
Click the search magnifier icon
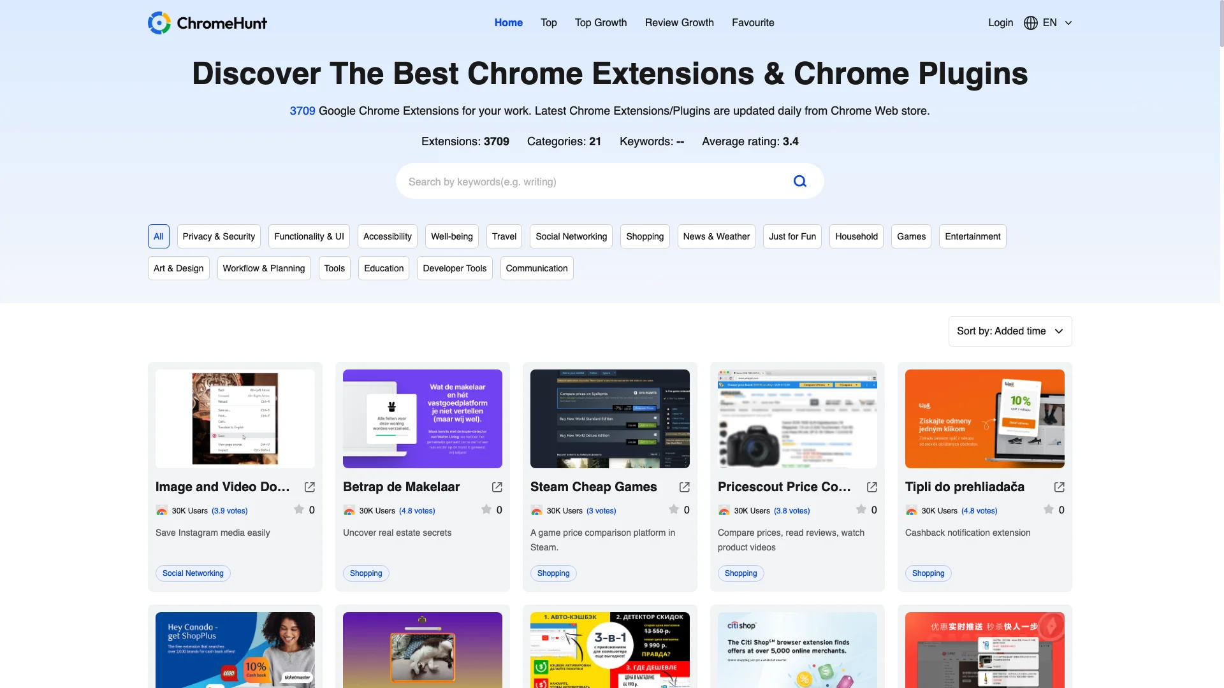799,182
